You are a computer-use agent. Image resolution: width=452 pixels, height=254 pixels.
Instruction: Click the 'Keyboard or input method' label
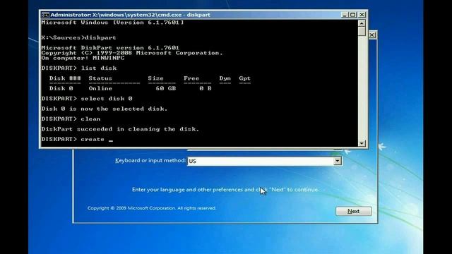150,160
